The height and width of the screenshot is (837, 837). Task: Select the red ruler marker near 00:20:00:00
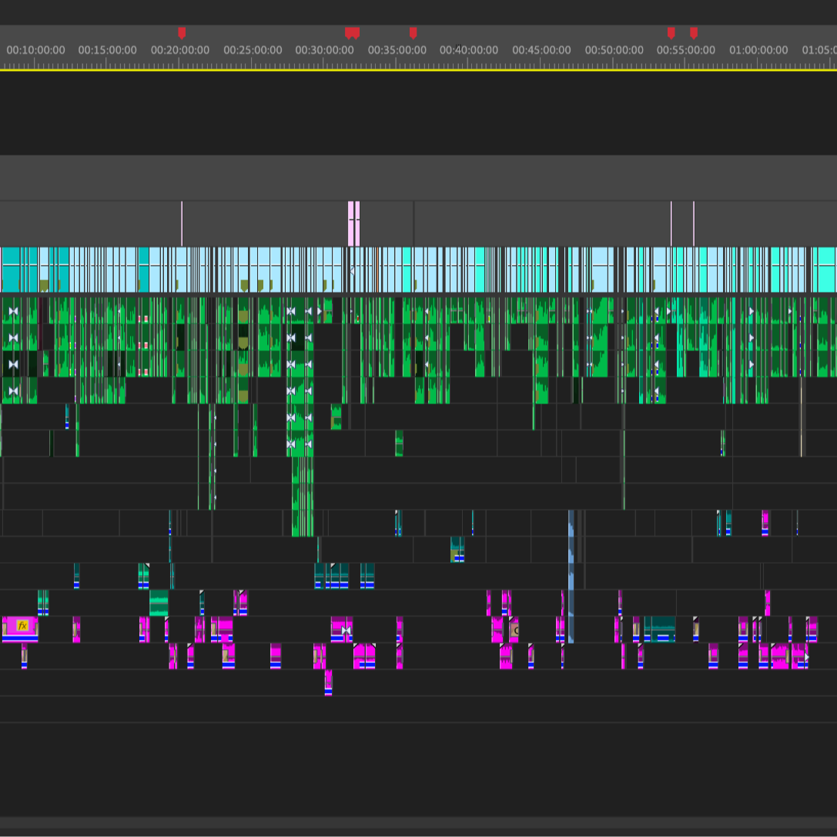182,33
